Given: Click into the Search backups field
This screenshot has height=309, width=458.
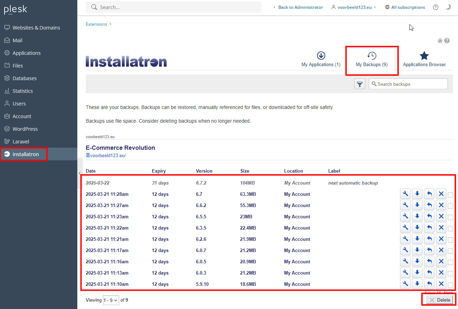Looking at the screenshot, I should (408, 84).
